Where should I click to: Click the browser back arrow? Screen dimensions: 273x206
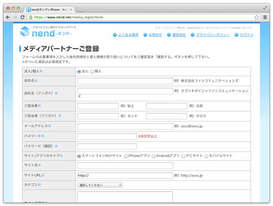click(x=8, y=17)
